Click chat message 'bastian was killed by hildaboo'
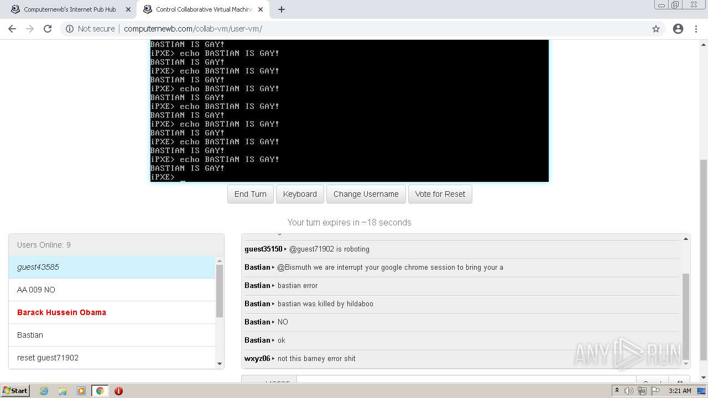708x398 pixels. [x=325, y=303]
